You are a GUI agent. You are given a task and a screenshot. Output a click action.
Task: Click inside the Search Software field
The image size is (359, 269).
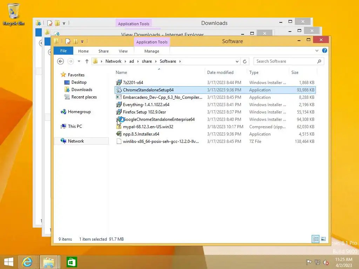coord(286,61)
